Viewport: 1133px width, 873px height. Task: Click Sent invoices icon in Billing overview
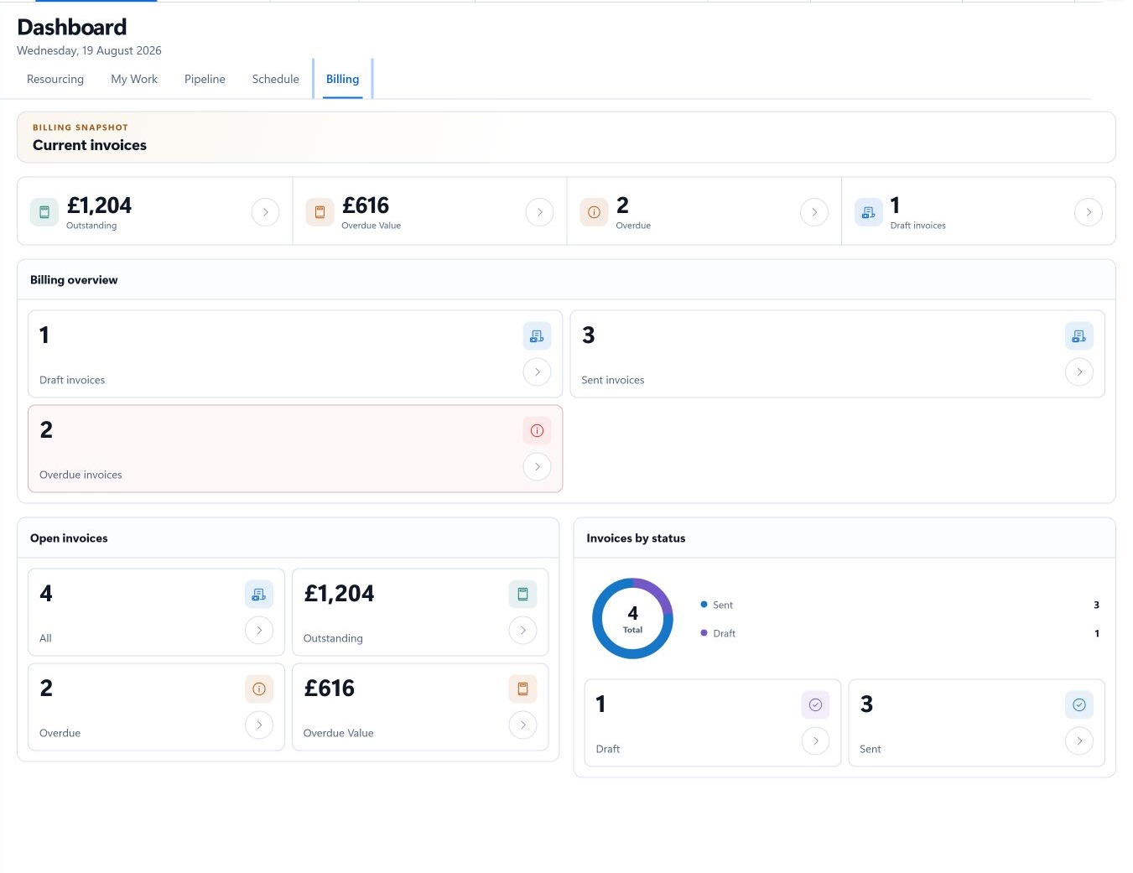(x=1079, y=335)
